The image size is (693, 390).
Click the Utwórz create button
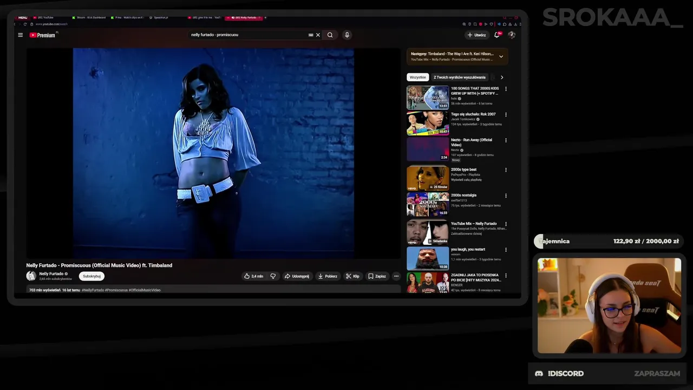coord(476,35)
